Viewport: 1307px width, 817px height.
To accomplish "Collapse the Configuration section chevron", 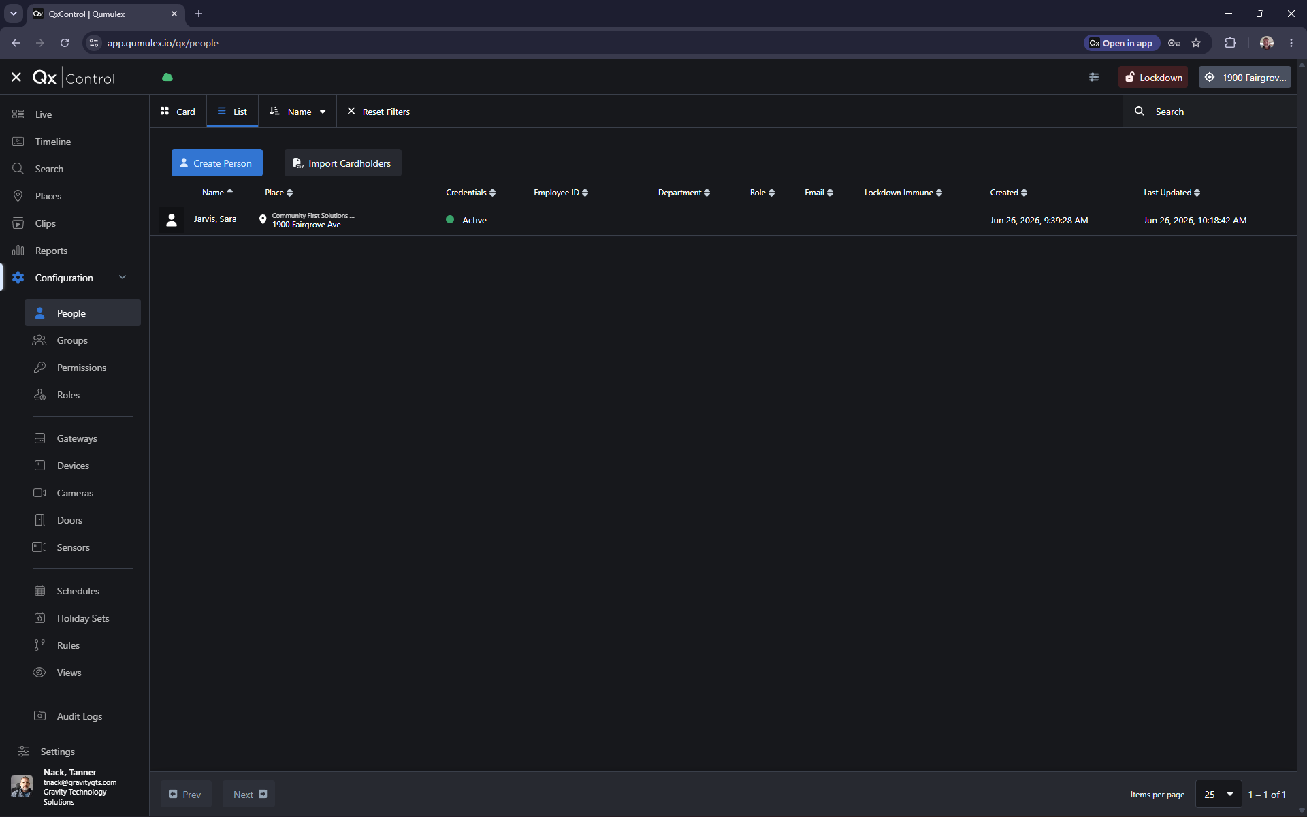I will tap(123, 277).
